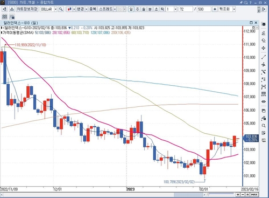The height and width of the screenshot is (198, 269).
Task: Select the 달러인덱스-G10 (일) chart tab
Action: (20, 23)
